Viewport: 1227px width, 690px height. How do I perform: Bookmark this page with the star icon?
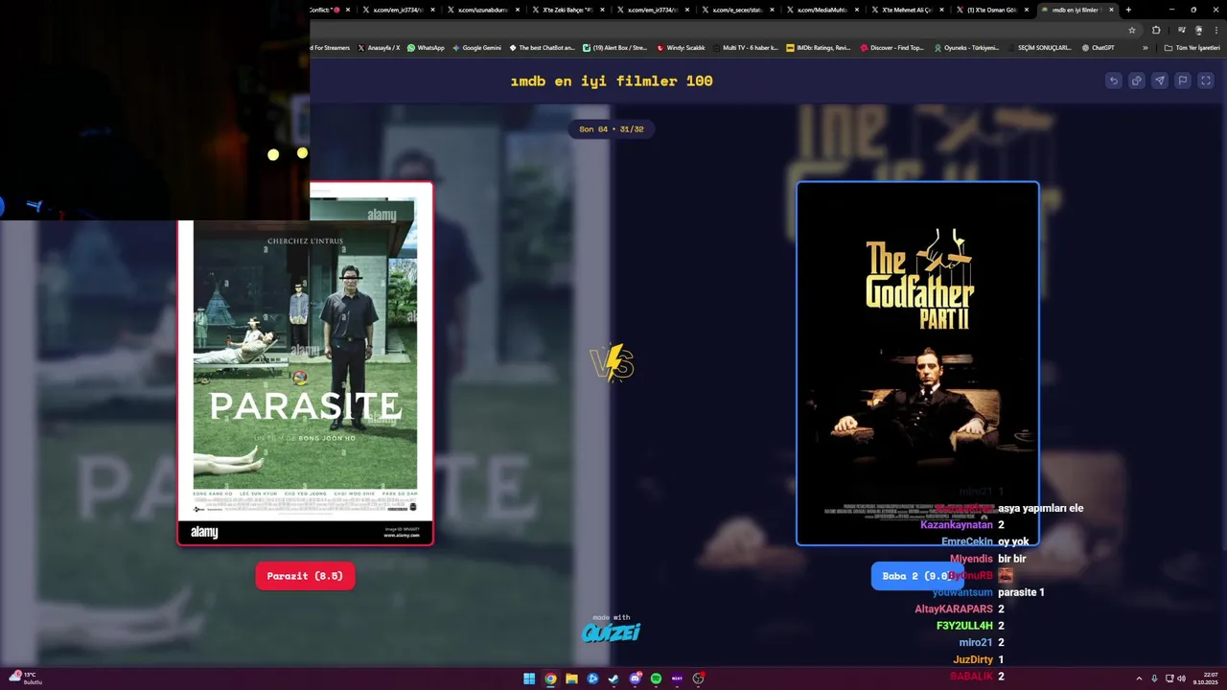[x=1131, y=30]
